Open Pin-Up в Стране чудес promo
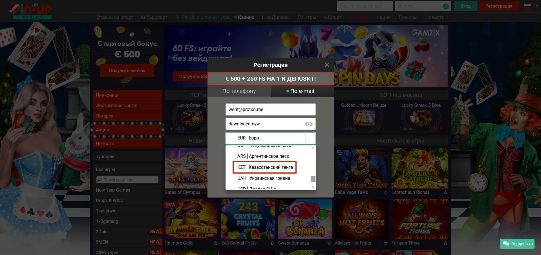 pyautogui.click(x=203, y=17)
